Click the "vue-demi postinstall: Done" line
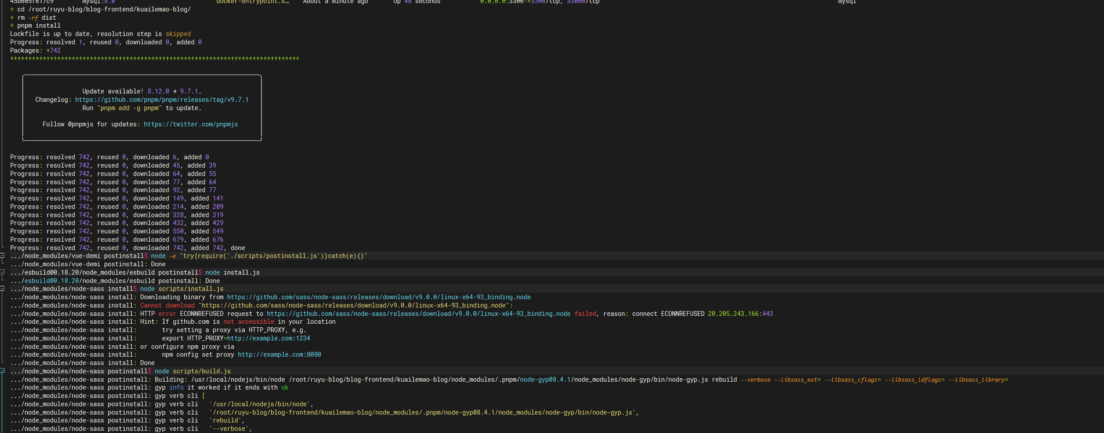This screenshot has height=433, width=1104. (x=88, y=264)
